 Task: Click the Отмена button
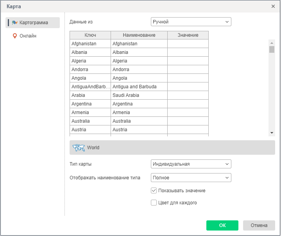coord(259,225)
